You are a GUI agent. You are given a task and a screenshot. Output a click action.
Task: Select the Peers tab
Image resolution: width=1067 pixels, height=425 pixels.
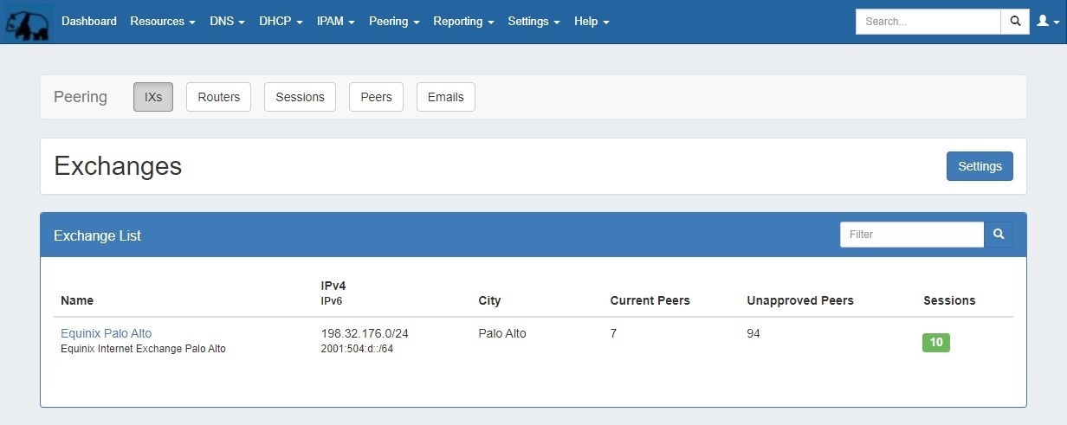[x=376, y=97]
